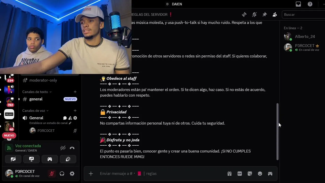Toggle the member list visibility
This screenshot has height=183, width=325.
275,14
